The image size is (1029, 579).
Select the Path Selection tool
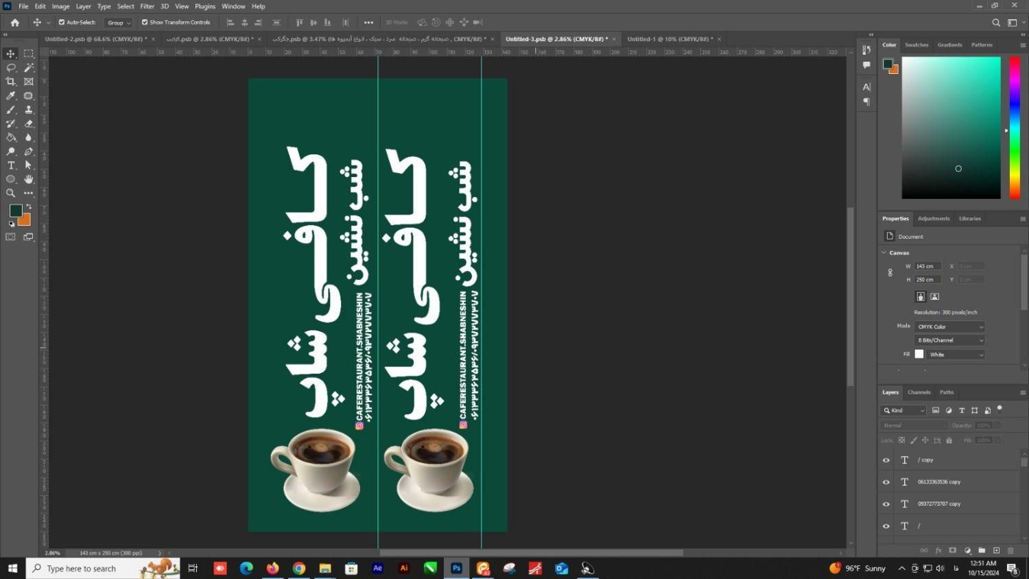click(x=29, y=165)
